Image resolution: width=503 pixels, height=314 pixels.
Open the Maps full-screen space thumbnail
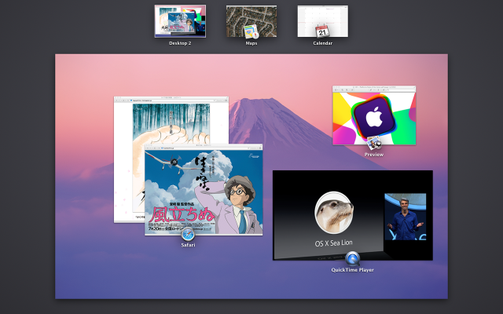pyautogui.click(x=251, y=21)
